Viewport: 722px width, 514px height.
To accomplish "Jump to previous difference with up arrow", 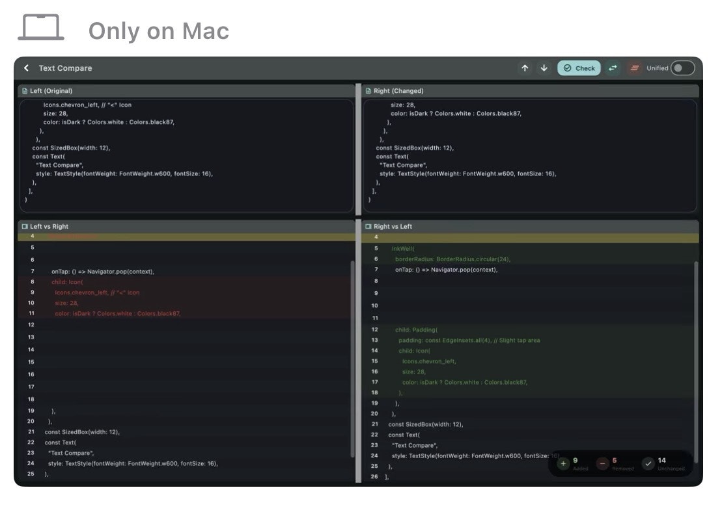I will [x=525, y=68].
